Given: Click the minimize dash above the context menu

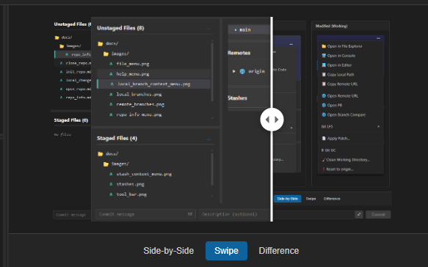Looking at the screenshot, I should point(378,38).
